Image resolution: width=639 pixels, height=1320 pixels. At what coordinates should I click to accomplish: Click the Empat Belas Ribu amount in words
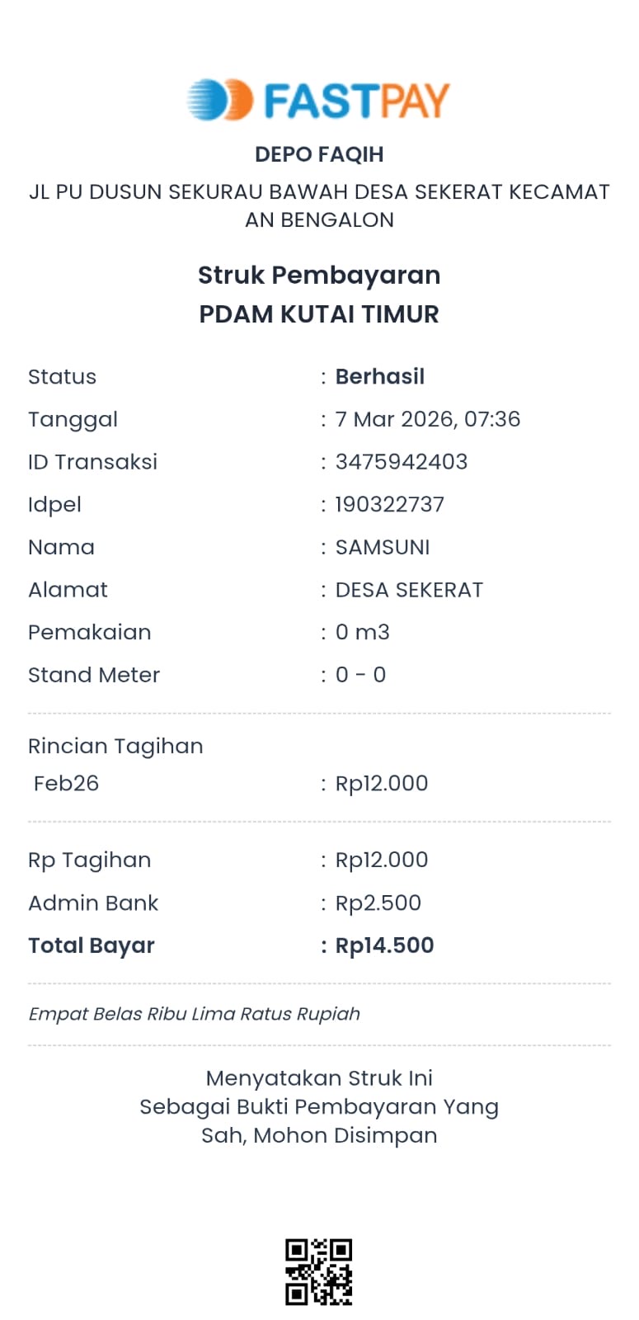(x=194, y=1014)
